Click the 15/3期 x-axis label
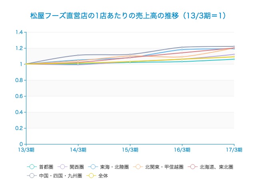This screenshot has height=184, width=260. 130,150
